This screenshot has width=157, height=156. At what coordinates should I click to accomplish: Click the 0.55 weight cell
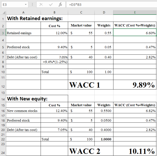pos(104,32)
